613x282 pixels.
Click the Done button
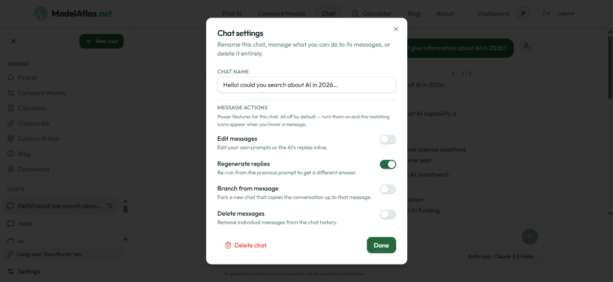(x=381, y=245)
